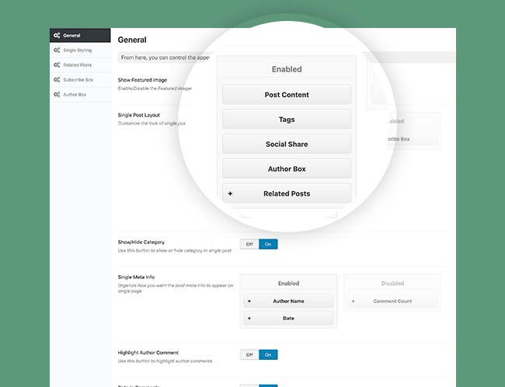Select the Author Box layout block
Screen dimensions: 505x387
click(x=287, y=169)
